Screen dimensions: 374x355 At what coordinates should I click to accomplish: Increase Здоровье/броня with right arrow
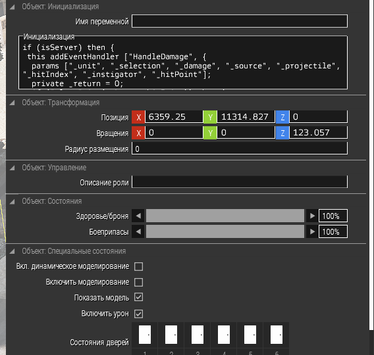coord(312,216)
